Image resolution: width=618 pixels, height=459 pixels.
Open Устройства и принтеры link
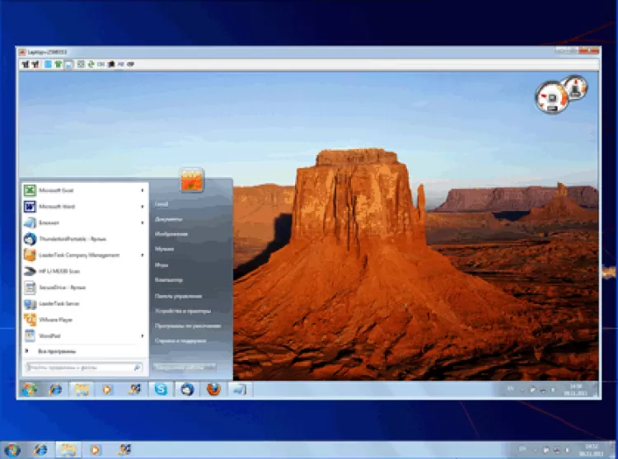[x=183, y=311]
